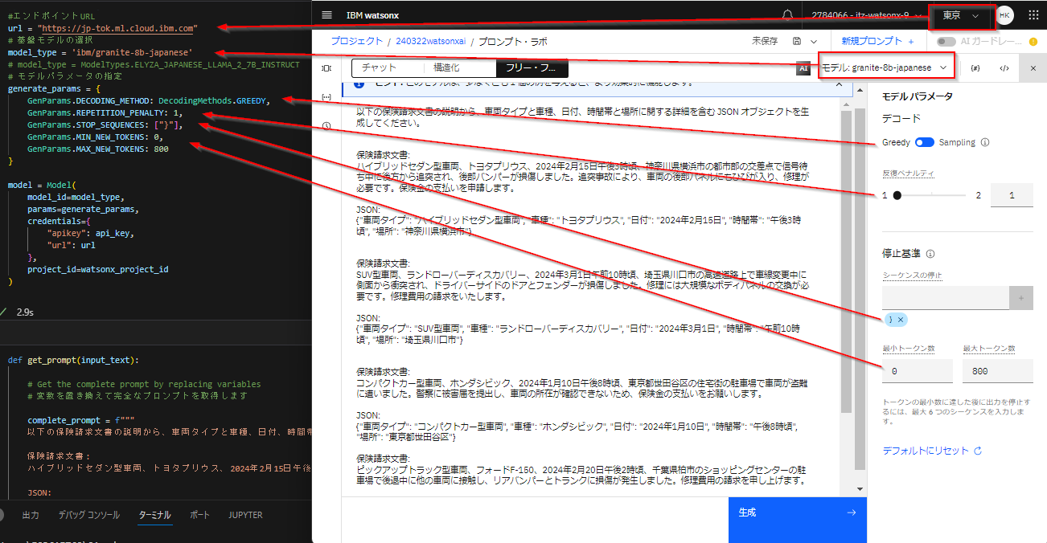Click the repetition penalty value box
The height and width of the screenshot is (543, 1047).
(x=1012, y=195)
